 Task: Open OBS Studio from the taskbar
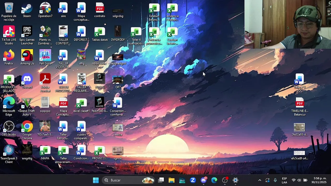(225, 180)
